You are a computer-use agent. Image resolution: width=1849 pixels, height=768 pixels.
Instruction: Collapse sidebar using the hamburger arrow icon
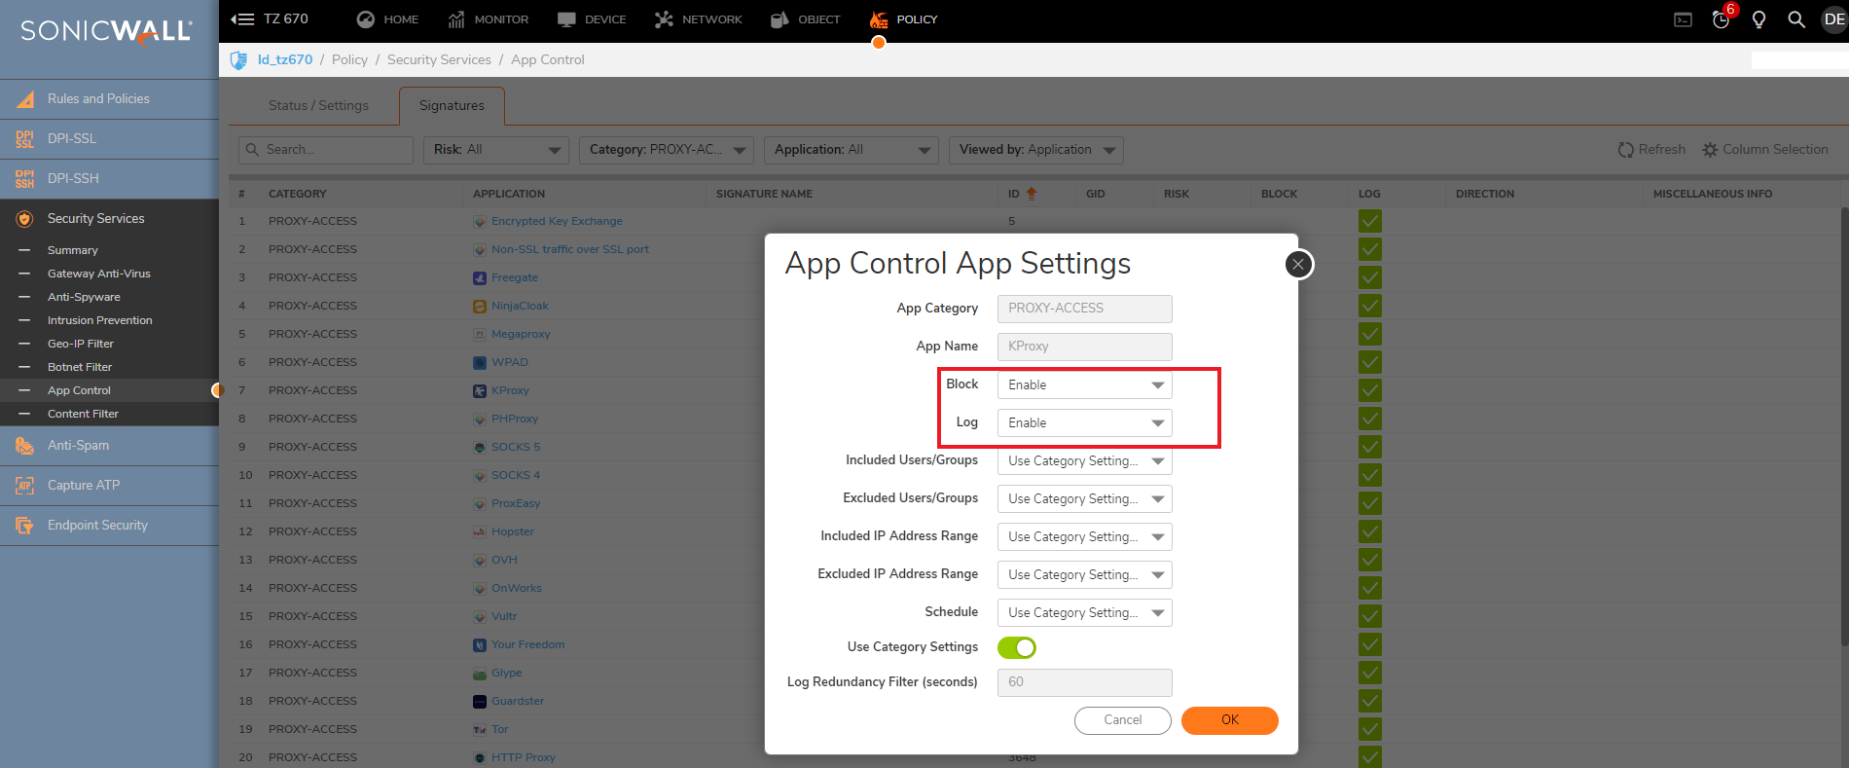(242, 19)
